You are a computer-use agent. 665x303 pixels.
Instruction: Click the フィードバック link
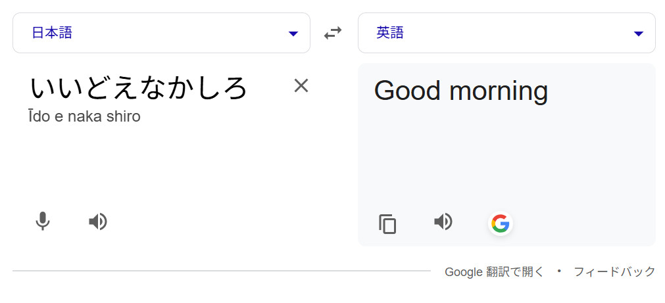[614, 271]
